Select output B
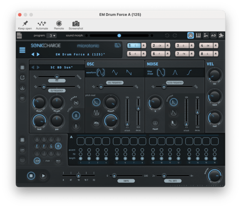 (x=76, y=126)
